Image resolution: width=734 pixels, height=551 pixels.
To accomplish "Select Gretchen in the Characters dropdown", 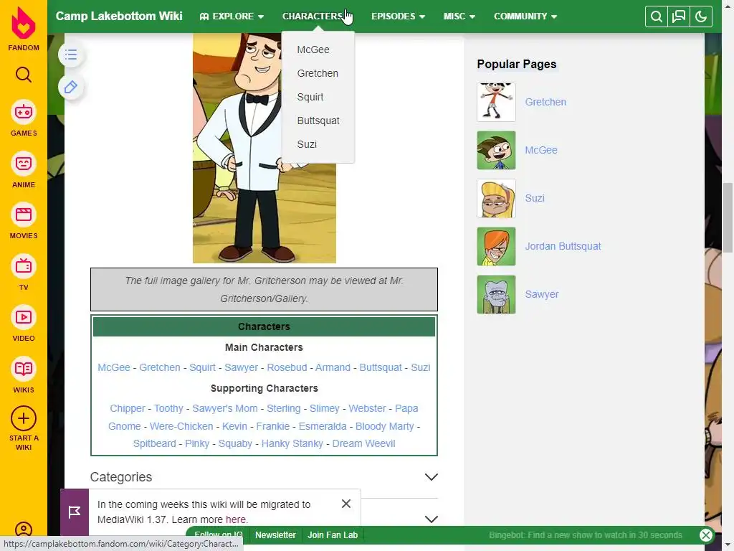I will [318, 73].
